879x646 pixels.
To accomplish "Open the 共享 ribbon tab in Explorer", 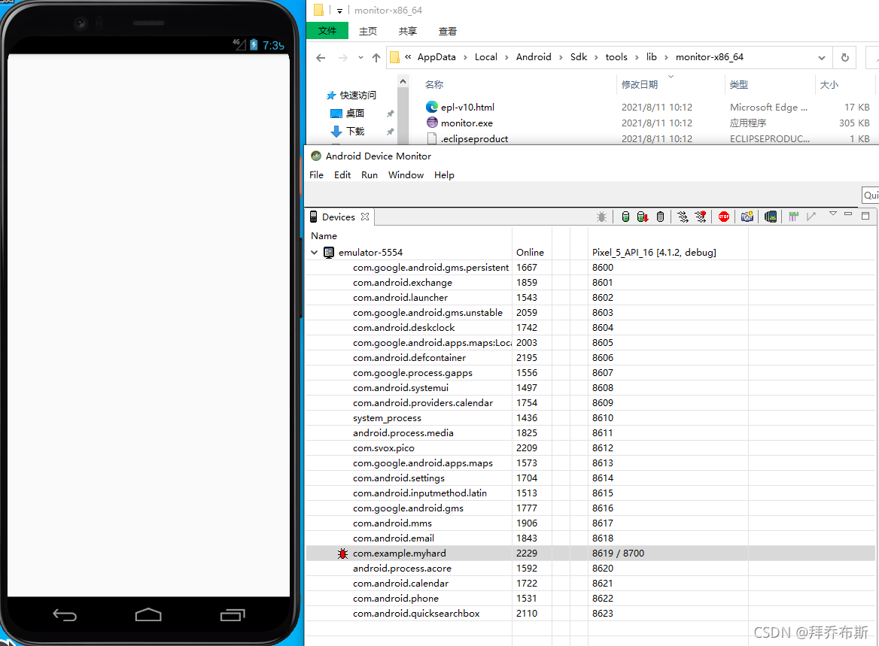I will tap(408, 31).
